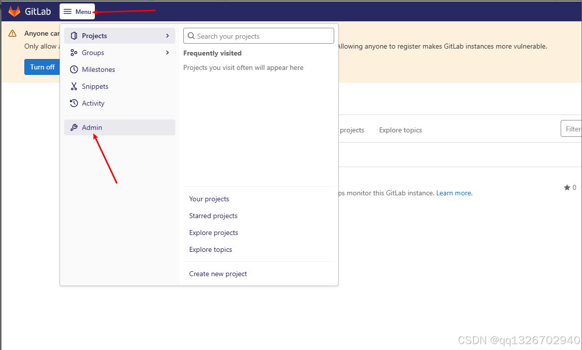
Task: Open Explore topics link in the menu
Action: [x=211, y=250]
